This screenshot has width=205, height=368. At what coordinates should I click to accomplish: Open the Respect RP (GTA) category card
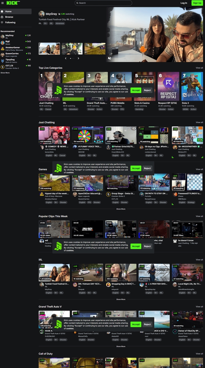[x=169, y=86]
